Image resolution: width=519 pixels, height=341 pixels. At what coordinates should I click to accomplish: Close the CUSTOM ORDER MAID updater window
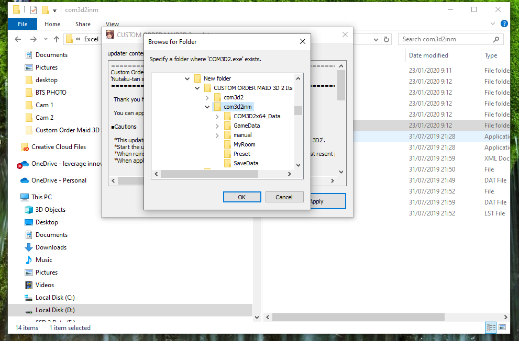tap(345, 35)
